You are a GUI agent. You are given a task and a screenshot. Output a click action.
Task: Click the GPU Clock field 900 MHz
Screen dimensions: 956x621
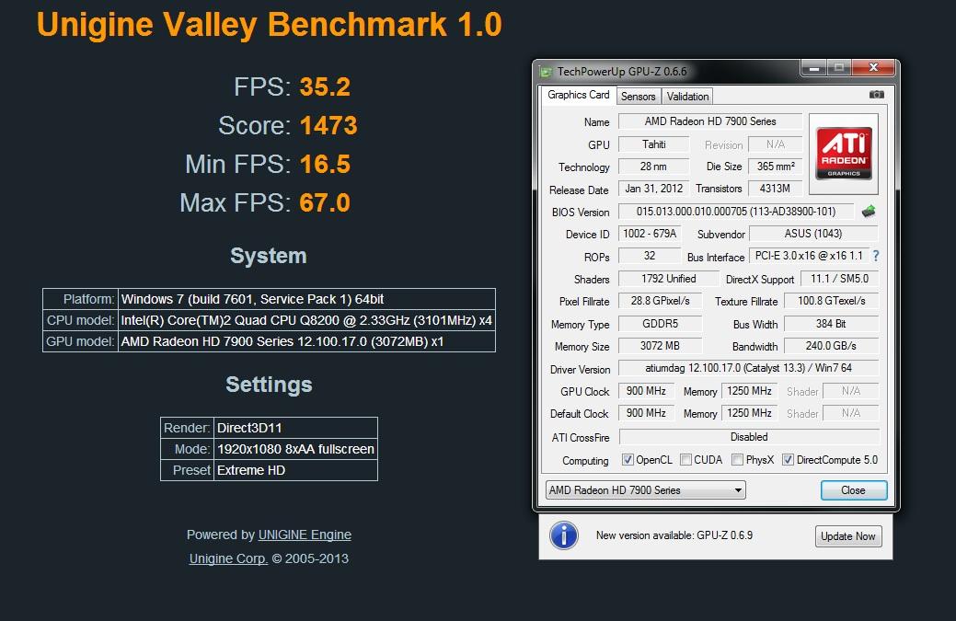[x=646, y=391]
